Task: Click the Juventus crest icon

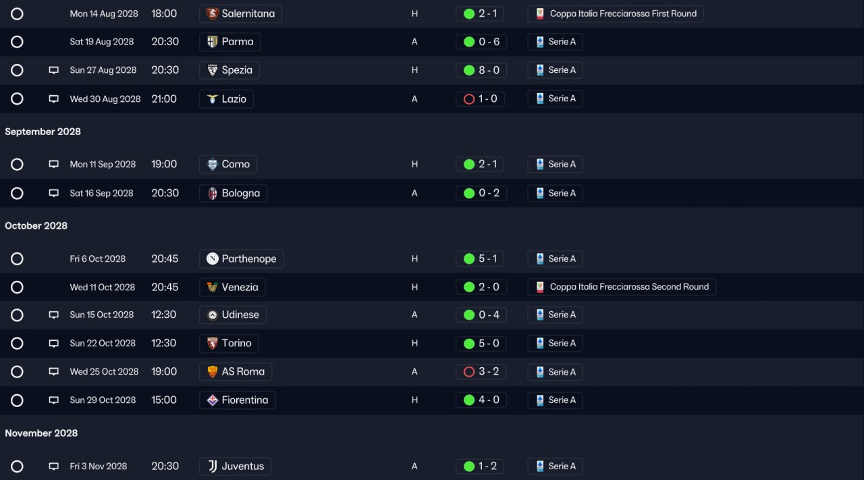Action: 212,466
